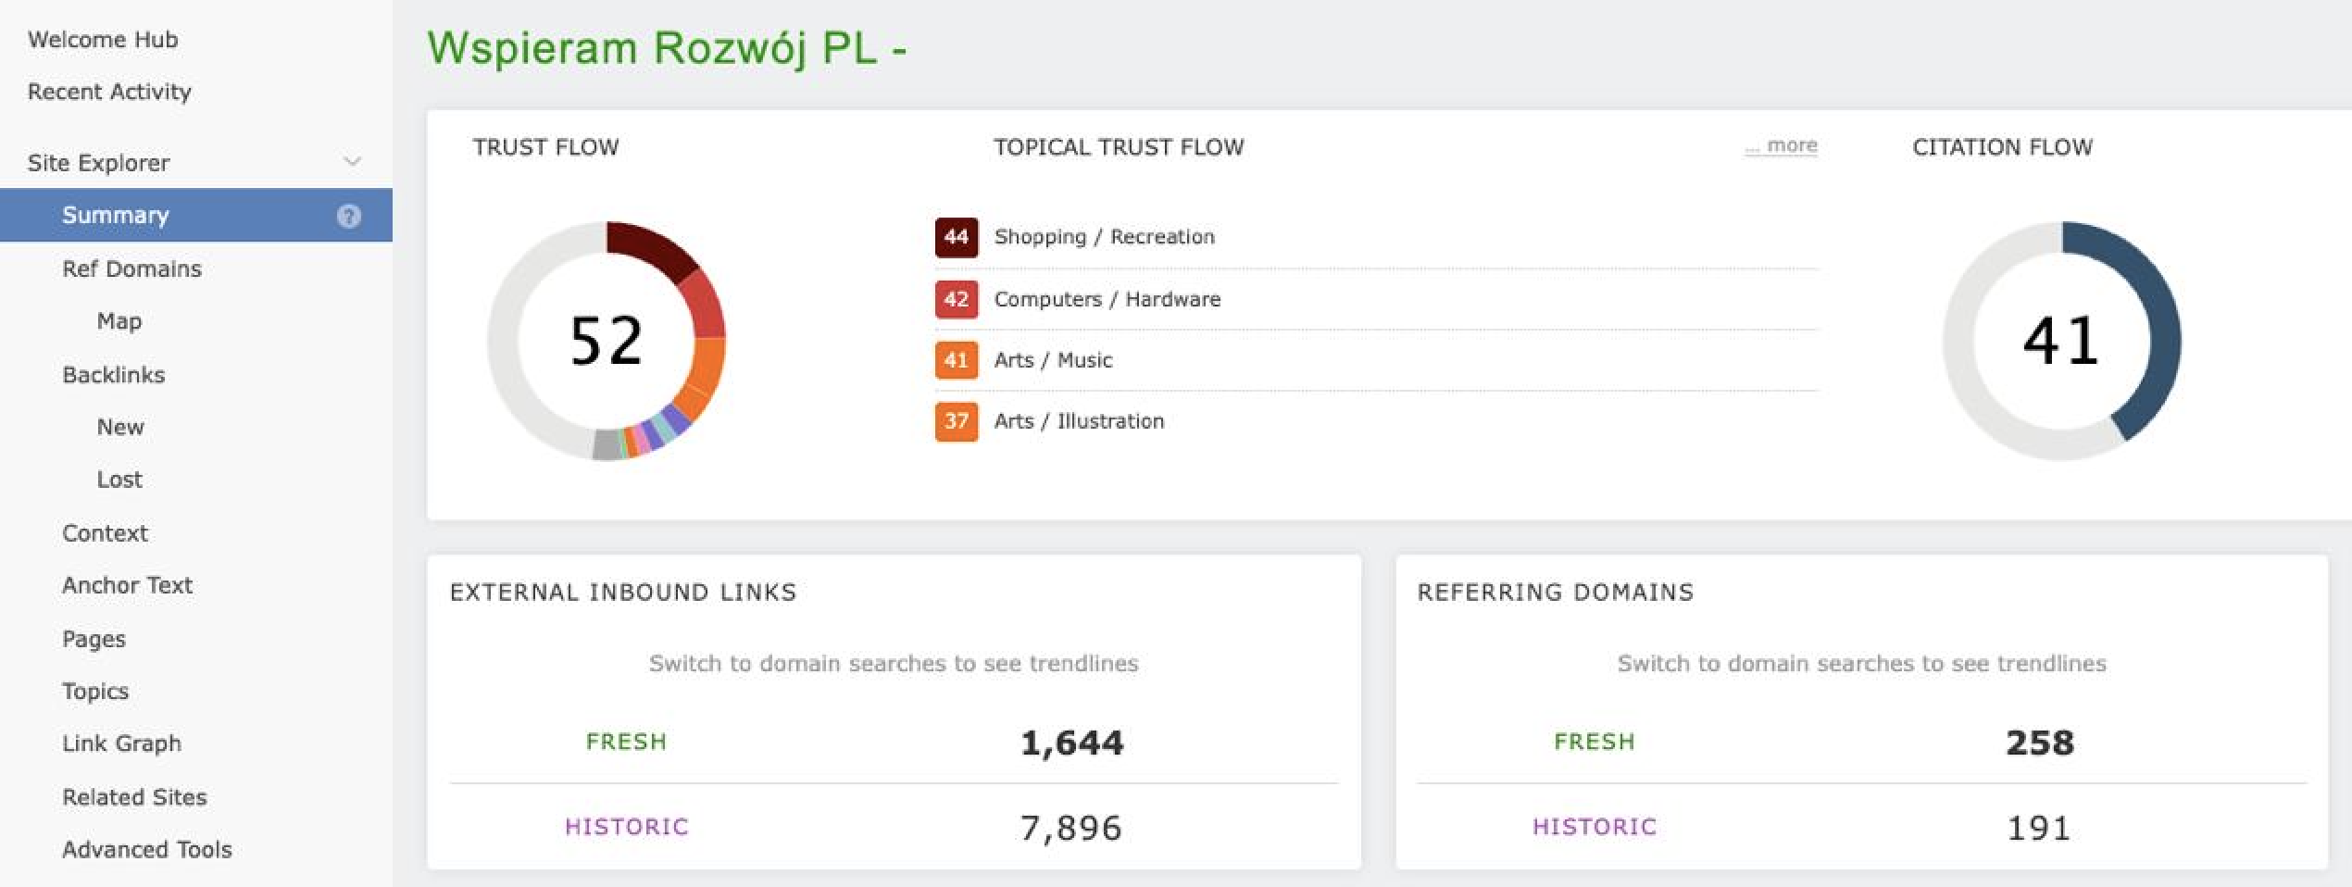Click the 44 Shopping / Recreation badge
Screen dimensions: 2352x887
[x=956, y=237]
